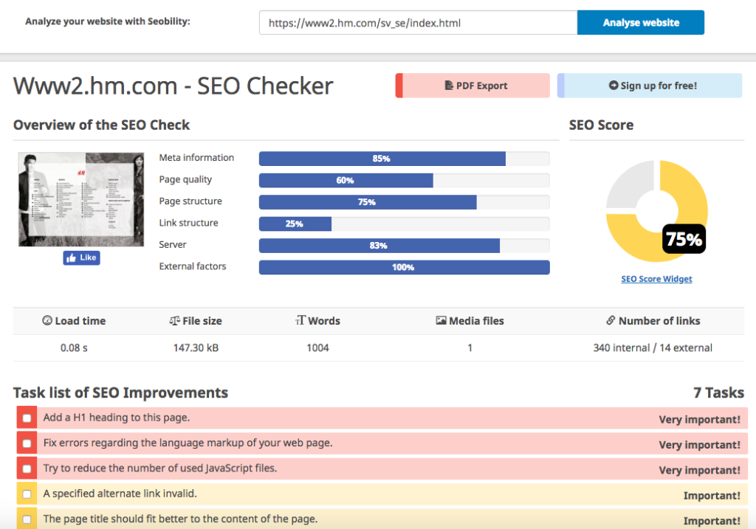
Task: Click the Facebook thumbs-up Like icon
Action: click(72, 257)
